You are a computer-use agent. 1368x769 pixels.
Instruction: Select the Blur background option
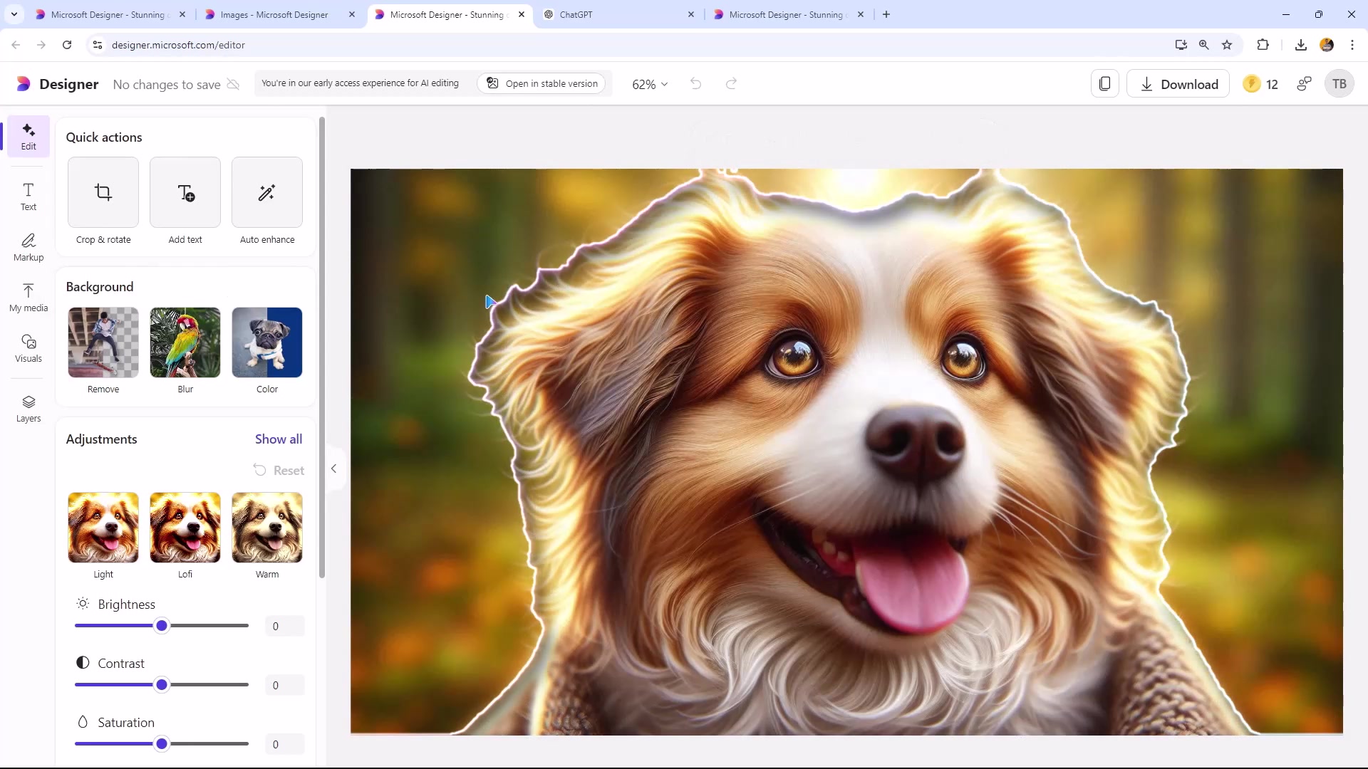185,342
